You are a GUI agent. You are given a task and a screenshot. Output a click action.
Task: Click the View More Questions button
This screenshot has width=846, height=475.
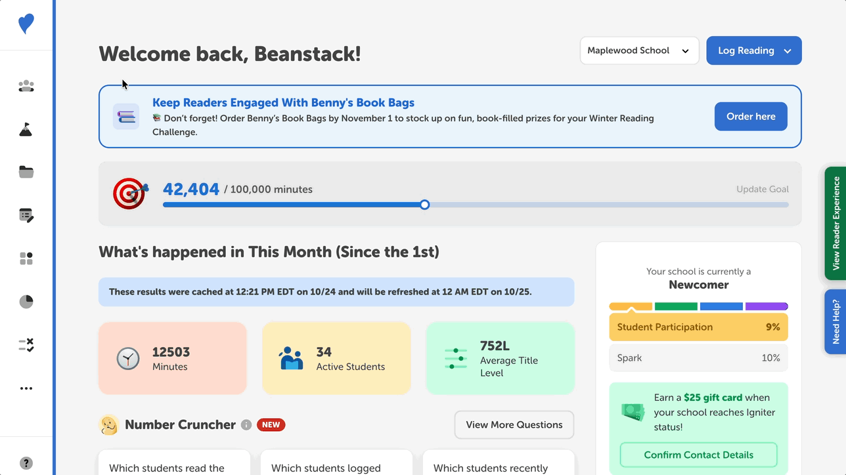[514, 424]
